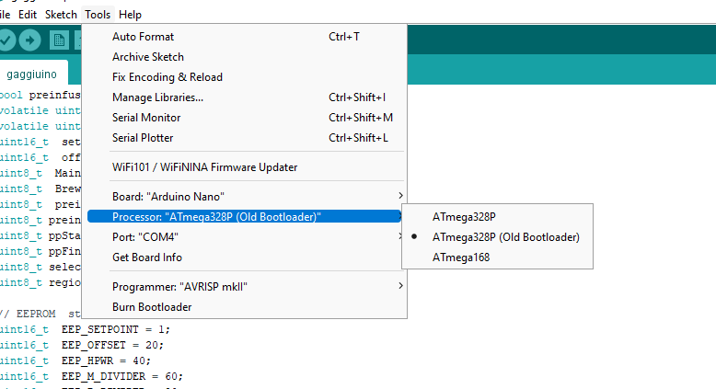Switch to the gaggiuino sketch tab
The width and height of the screenshot is (716, 389).
pos(31,74)
